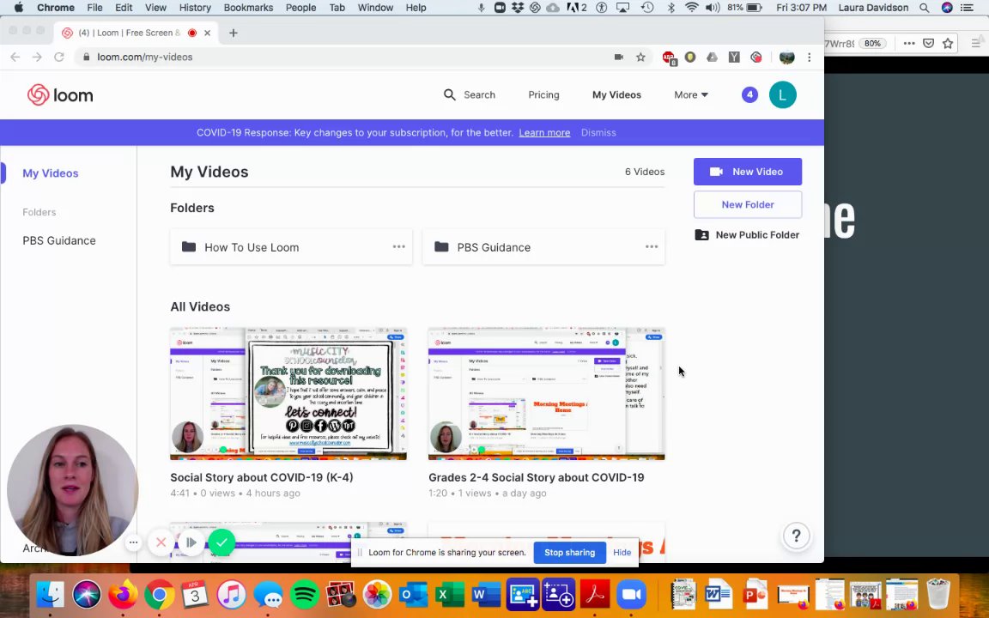Close the Loom browser tab
This screenshot has height=618, width=989.
pyautogui.click(x=208, y=33)
